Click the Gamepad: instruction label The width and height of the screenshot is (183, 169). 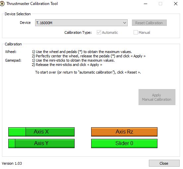tap(13, 60)
